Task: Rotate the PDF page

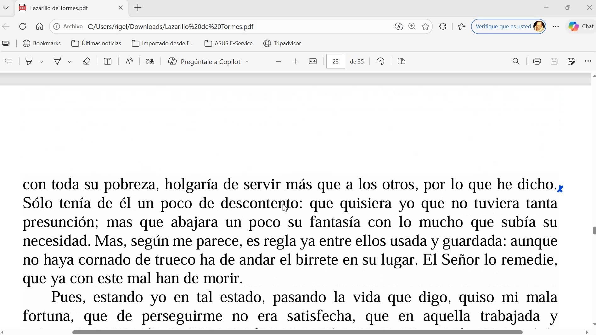Action: tap(381, 61)
